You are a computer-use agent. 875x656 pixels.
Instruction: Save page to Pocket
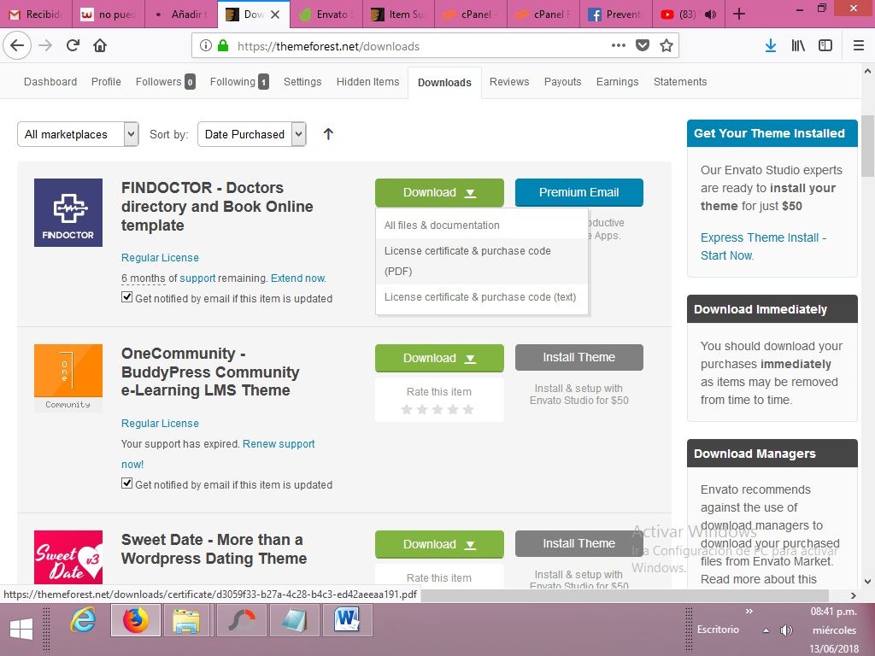coord(643,46)
